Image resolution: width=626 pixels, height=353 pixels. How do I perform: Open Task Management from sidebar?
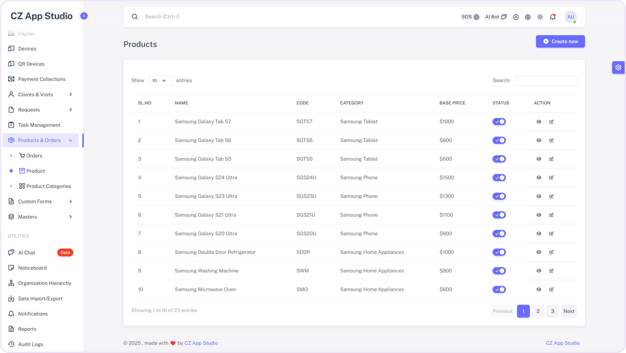(39, 125)
